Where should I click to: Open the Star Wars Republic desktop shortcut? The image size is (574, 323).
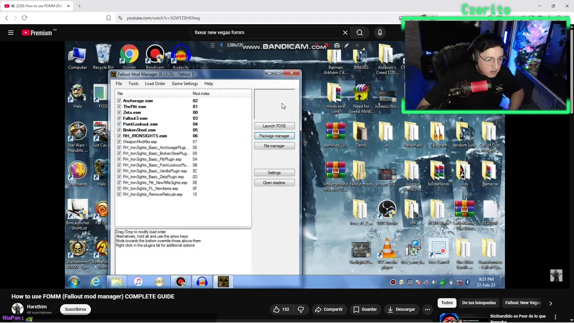coord(77,137)
